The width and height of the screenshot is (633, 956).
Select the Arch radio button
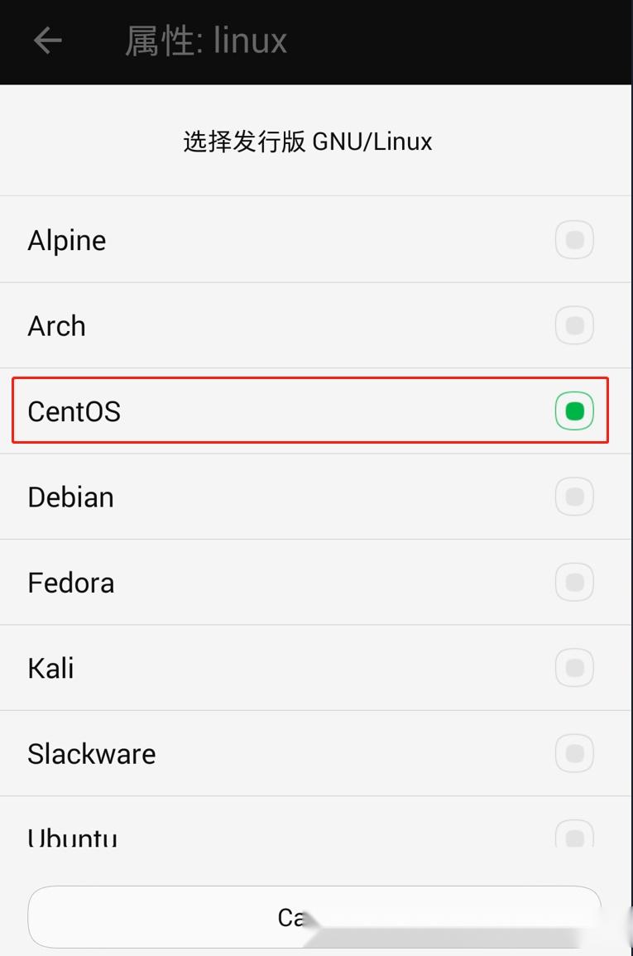click(x=574, y=325)
